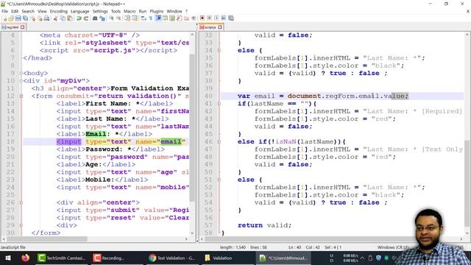Click the left pane vertical scrollbar
The height and width of the screenshot is (265, 471).
192,127
